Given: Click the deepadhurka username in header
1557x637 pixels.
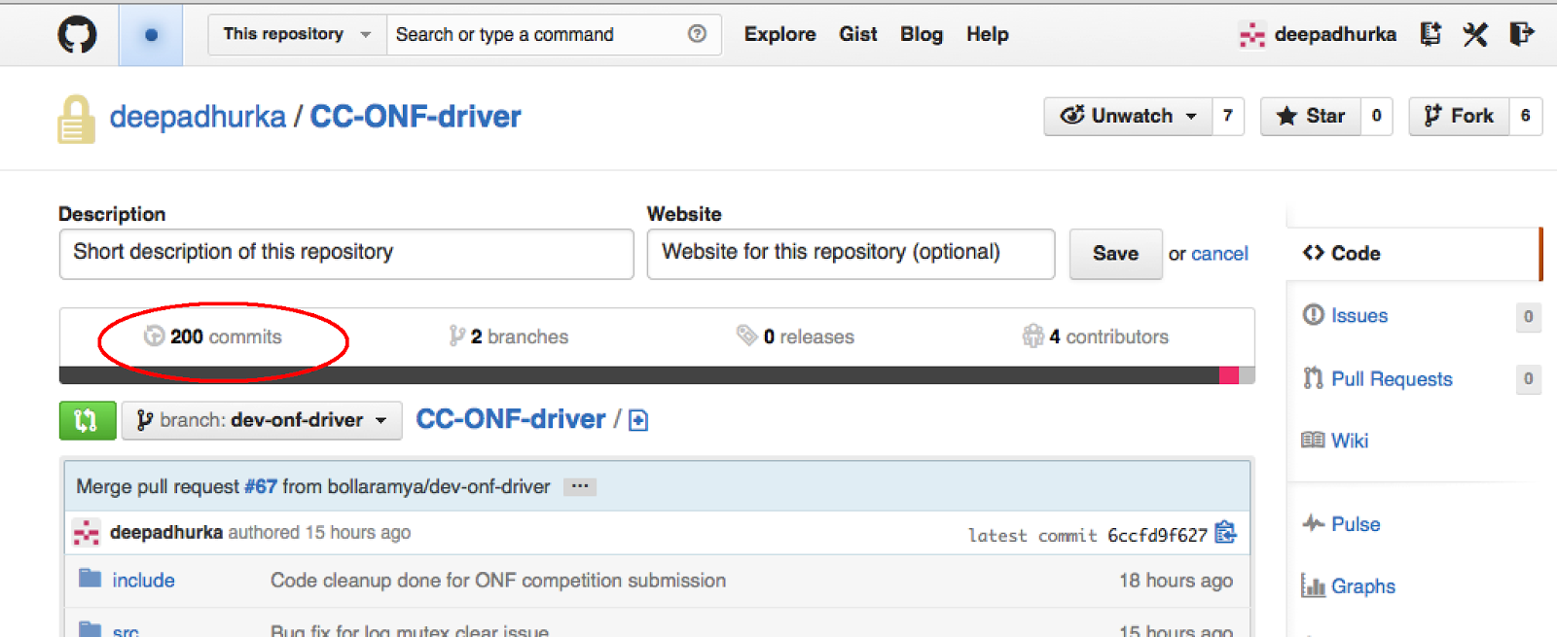Looking at the screenshot, I should tap(1335, 34).
